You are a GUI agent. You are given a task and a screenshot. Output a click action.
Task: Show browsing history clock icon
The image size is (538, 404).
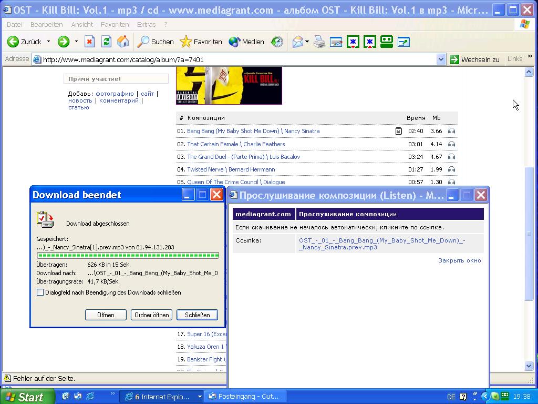[x=276, y=42]
